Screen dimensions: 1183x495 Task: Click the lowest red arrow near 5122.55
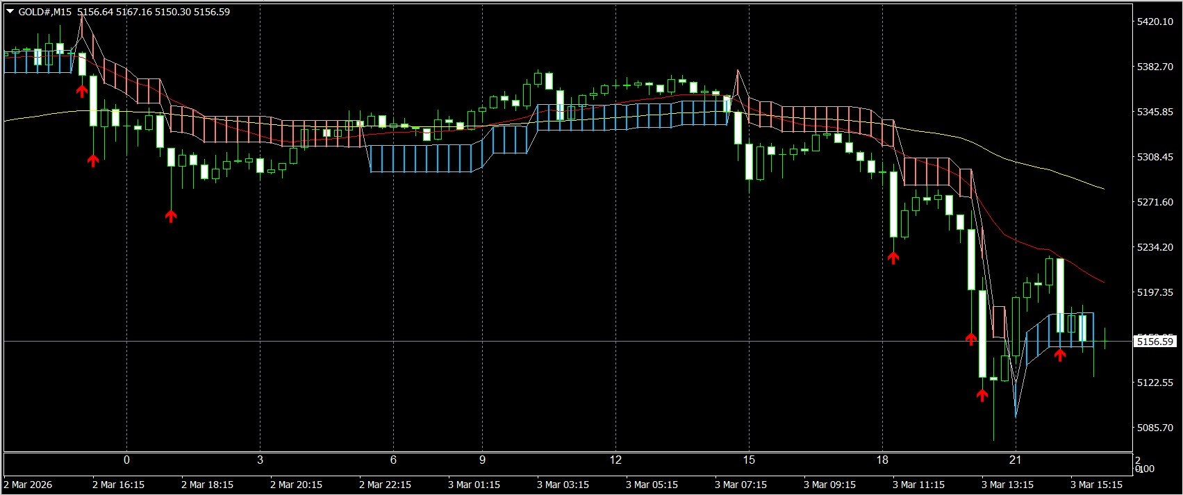(x=982, y=395)
